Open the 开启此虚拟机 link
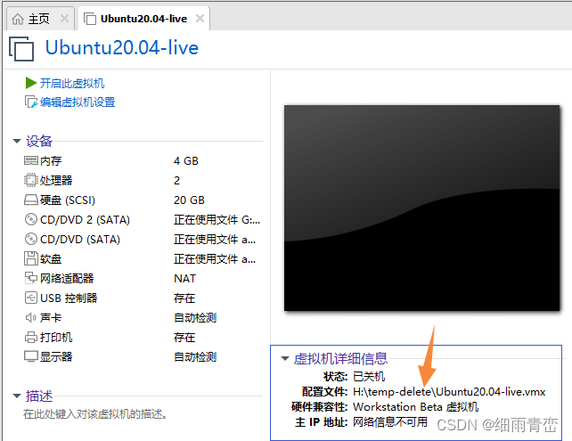The height and width of the screenshot is (441, 572). click(x=72, y=83)
